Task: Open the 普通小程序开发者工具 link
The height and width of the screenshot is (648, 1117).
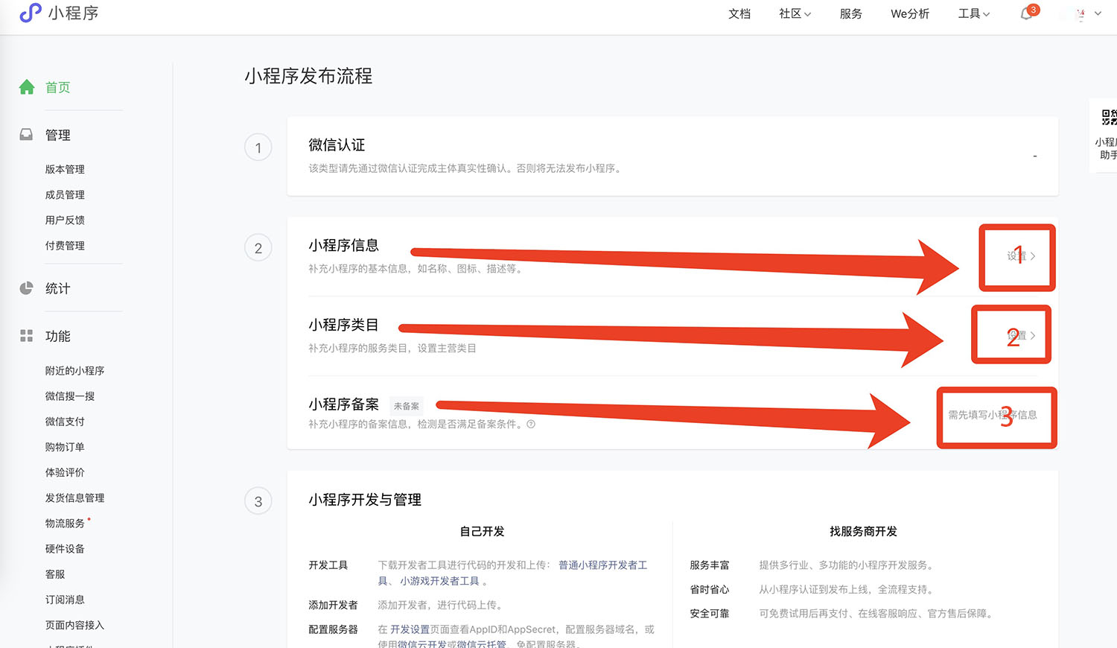Action: point(602,565)
